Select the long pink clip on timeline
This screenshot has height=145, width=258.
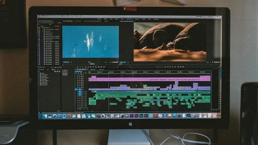click(x=150, y=80)
